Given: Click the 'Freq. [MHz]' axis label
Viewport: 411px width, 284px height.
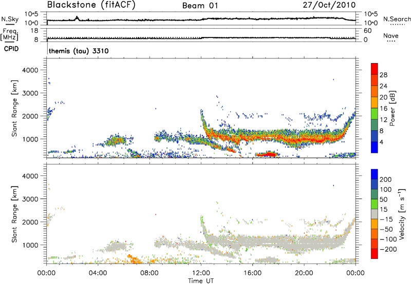Looking at the screenshot, I should pos(9,34).
